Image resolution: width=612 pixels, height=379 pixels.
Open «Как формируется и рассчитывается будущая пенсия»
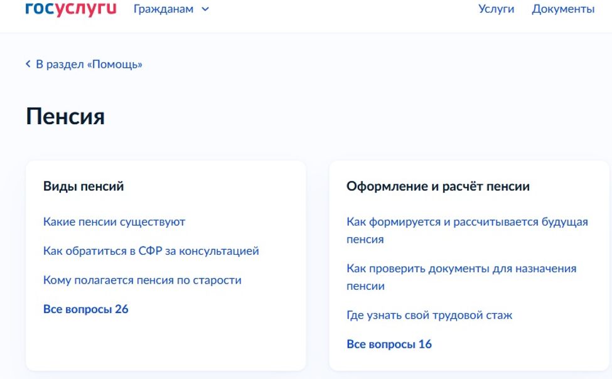(x=468, y=229)
